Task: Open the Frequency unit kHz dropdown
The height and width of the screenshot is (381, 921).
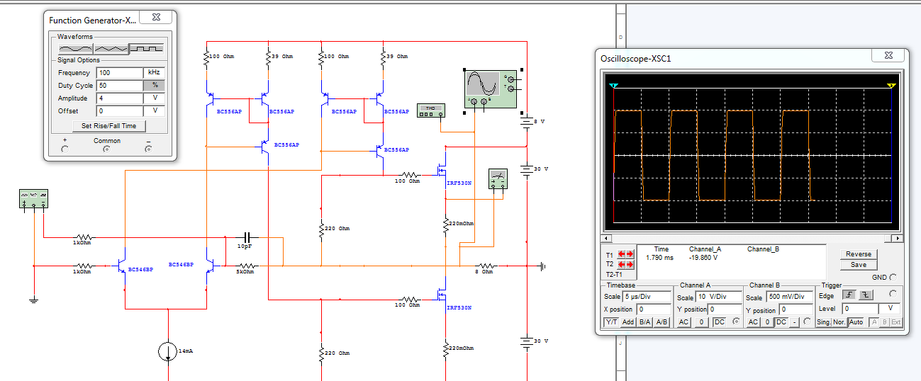Action: pyautogui.click(x=155, y=72)
